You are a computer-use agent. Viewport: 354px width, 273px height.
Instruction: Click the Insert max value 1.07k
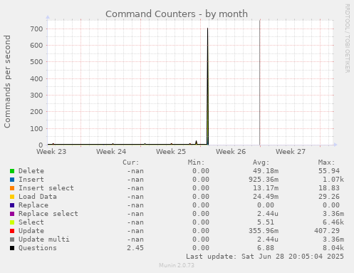(333, 180)
